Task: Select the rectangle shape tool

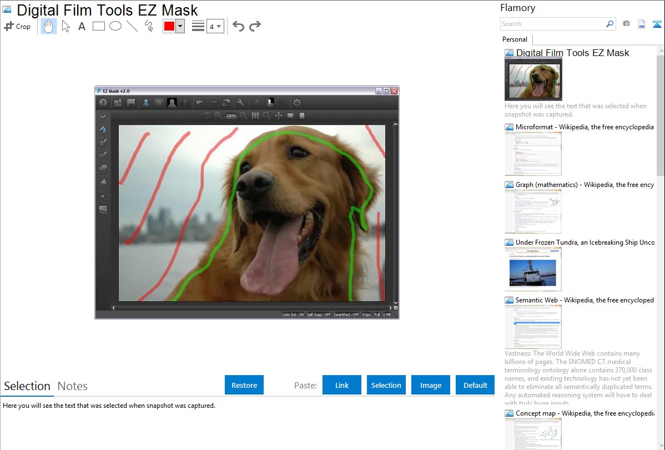Action: tap(98, 26)
